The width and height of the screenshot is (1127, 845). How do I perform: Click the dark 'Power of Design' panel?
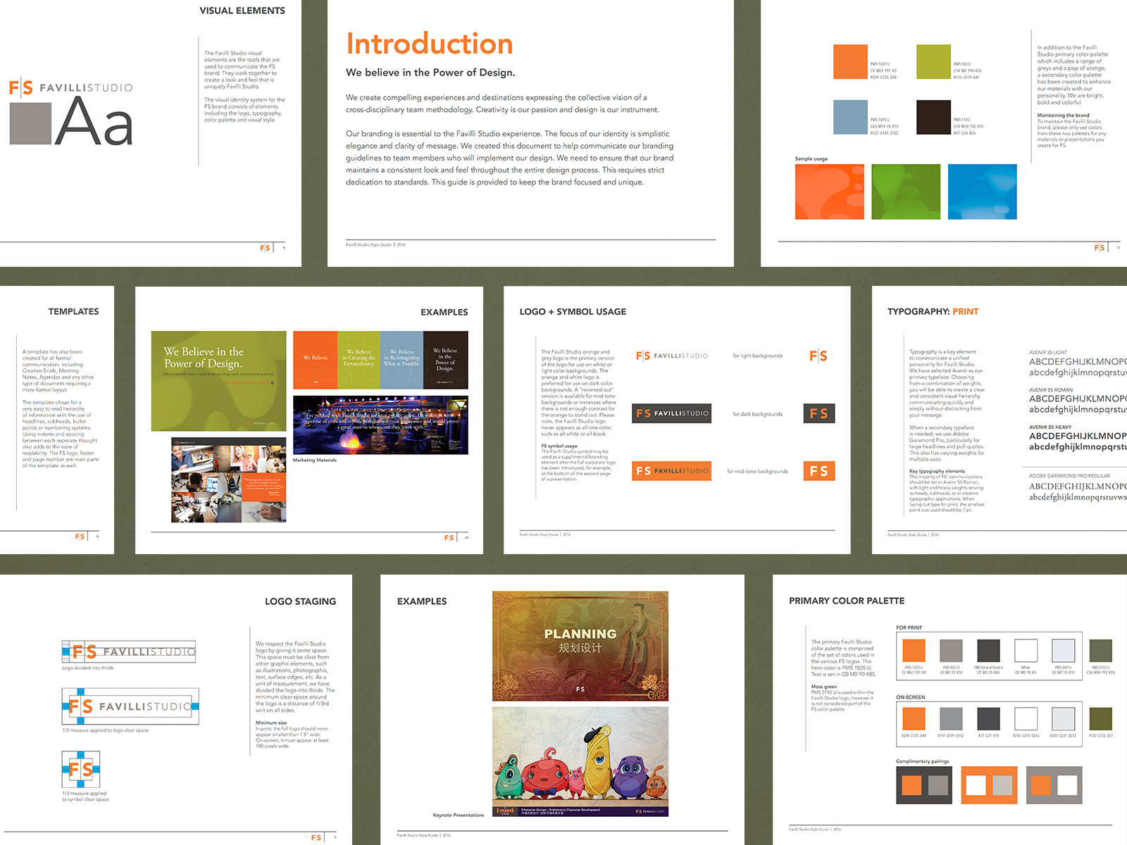click(x=445, y=360)
